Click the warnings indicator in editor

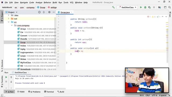coord(153,17)
